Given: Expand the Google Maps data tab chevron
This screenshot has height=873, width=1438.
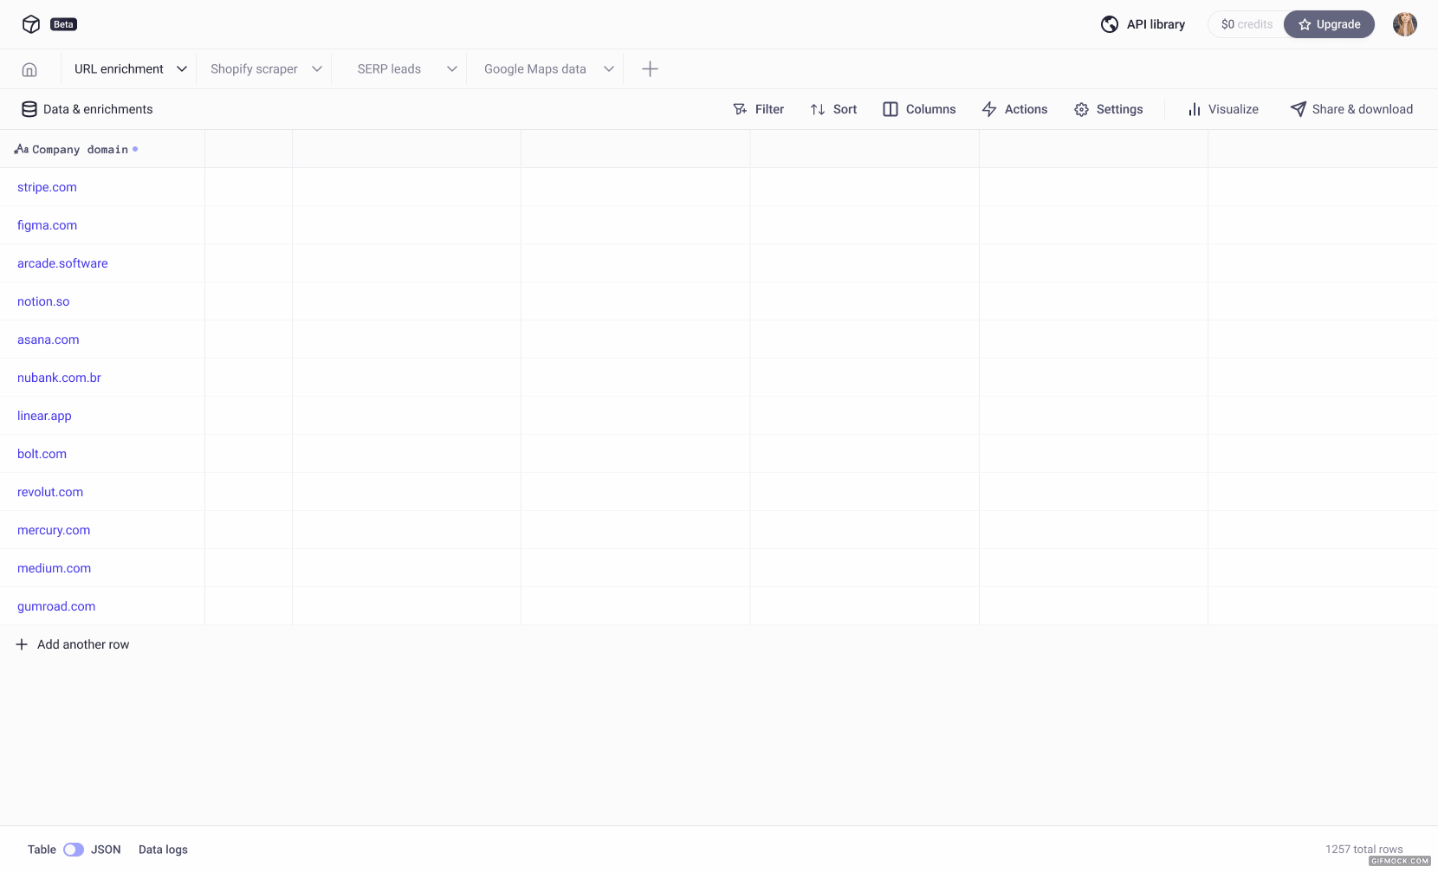Looking at the screenshot, I should [x=609, y=69].
